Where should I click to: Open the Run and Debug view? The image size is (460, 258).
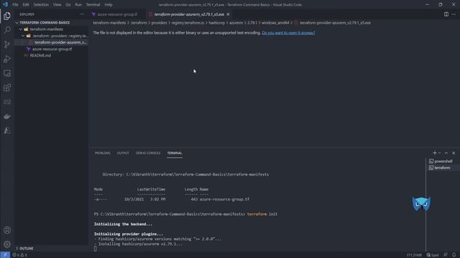7,59
